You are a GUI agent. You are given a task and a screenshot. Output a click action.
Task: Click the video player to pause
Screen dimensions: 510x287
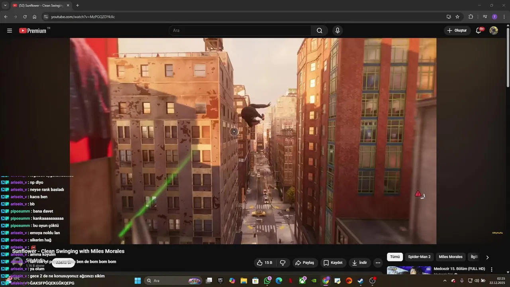[x=253, y=141]
